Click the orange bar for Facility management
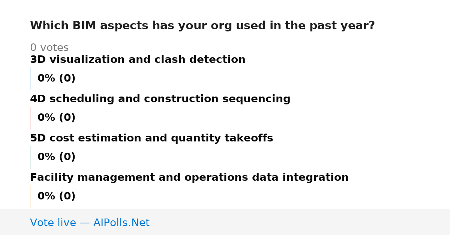The width and height of the screenshot is (450, 235). pos(30,196)
